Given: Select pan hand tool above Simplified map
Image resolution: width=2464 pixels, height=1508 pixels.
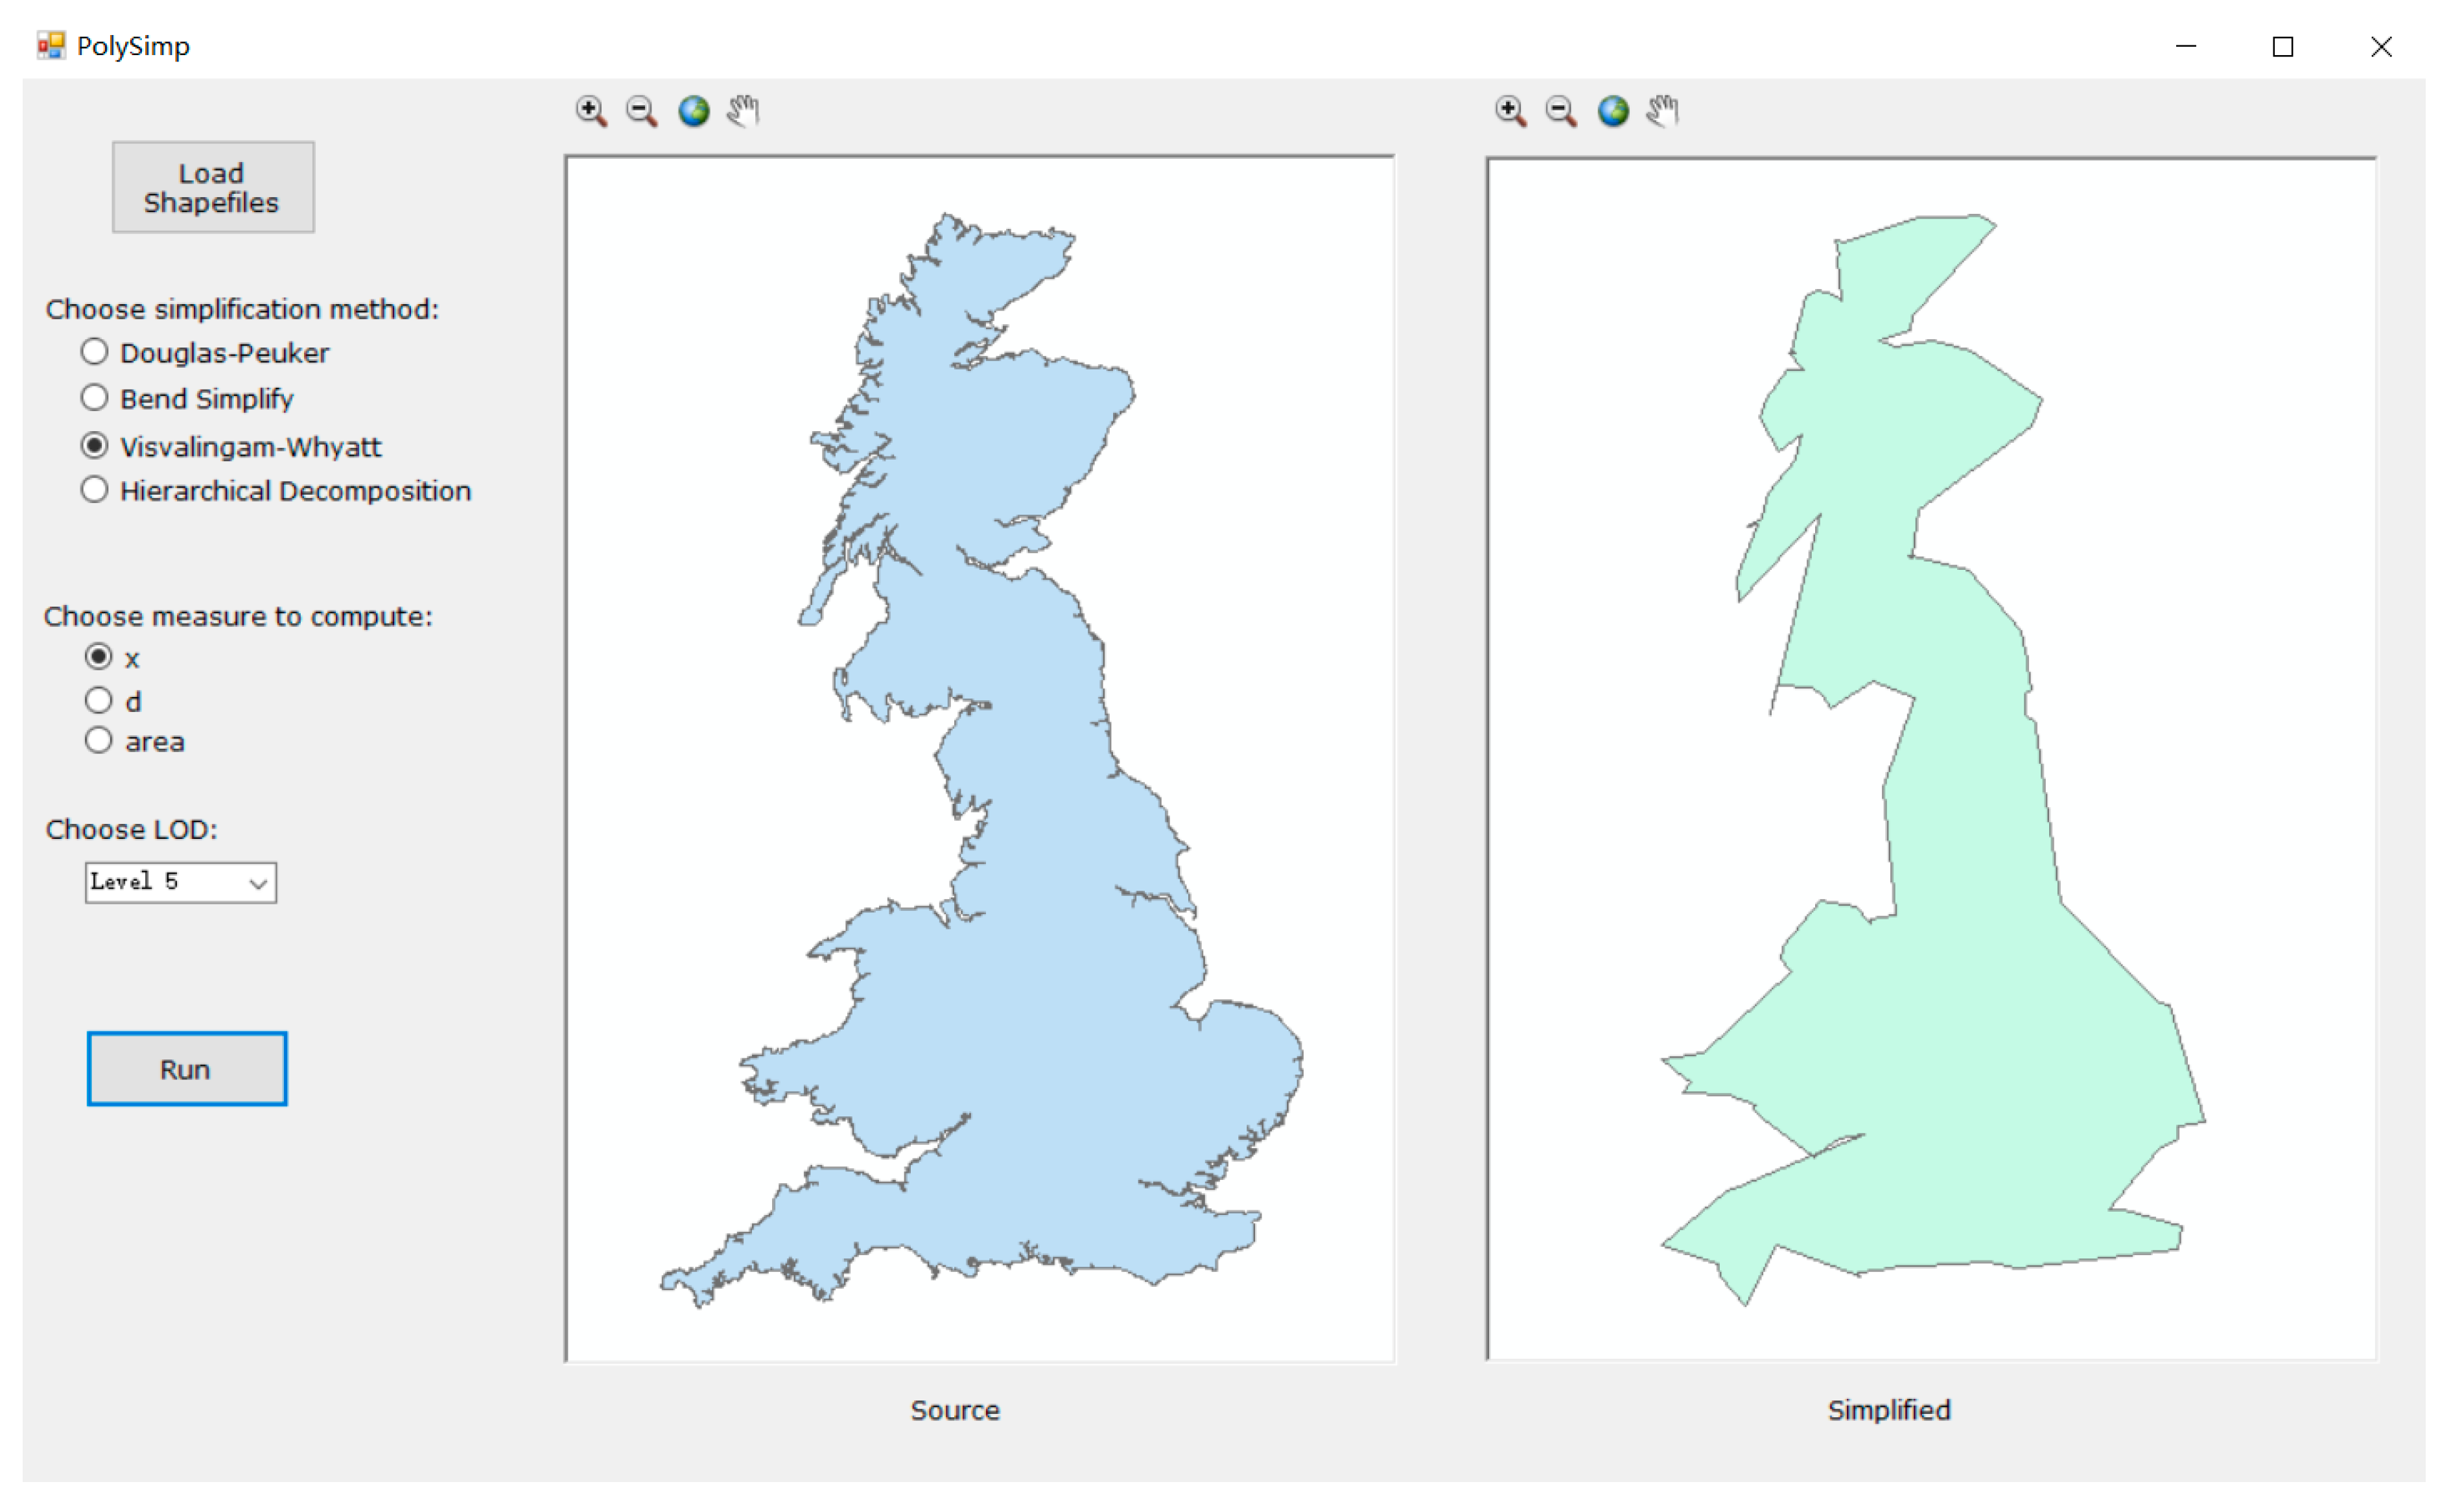Looking at the screenshot, I should [x=1663, y=111].
